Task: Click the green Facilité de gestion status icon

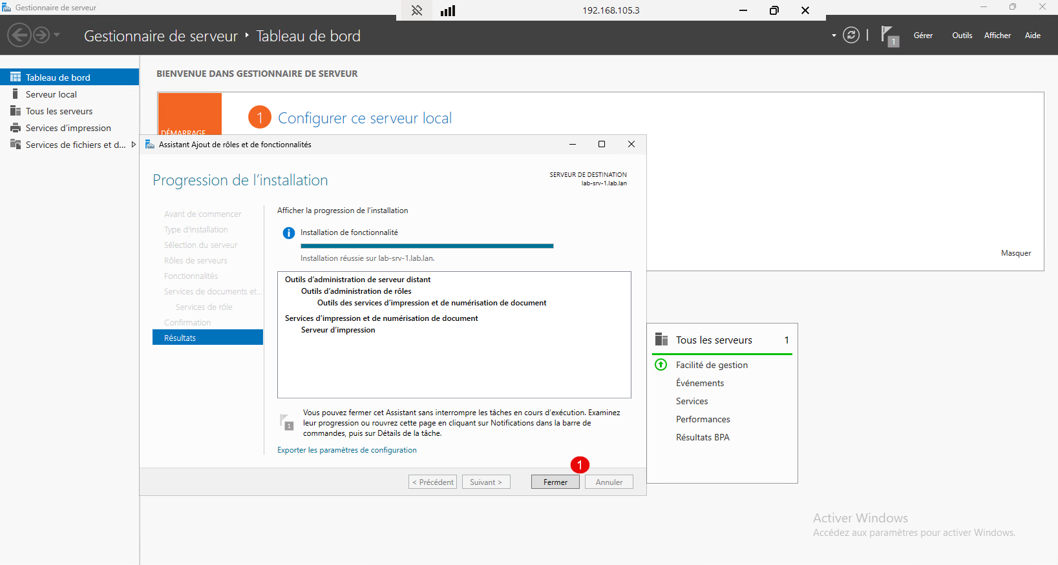Action: click(661, 365)
